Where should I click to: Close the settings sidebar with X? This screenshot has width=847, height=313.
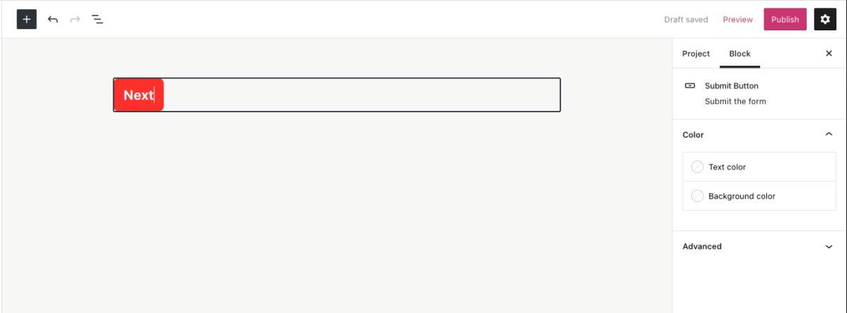(x=829, y=54)
